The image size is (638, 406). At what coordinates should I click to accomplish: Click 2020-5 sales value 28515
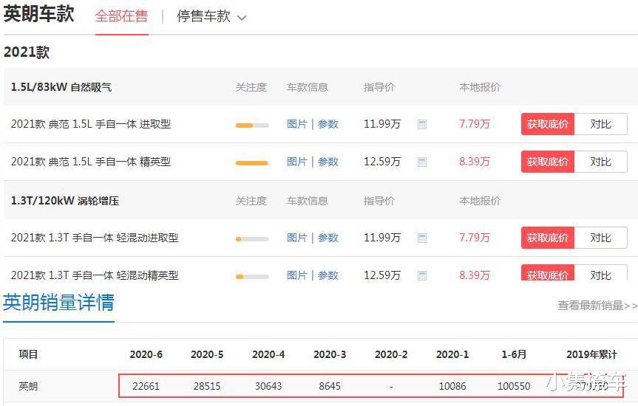207,386
